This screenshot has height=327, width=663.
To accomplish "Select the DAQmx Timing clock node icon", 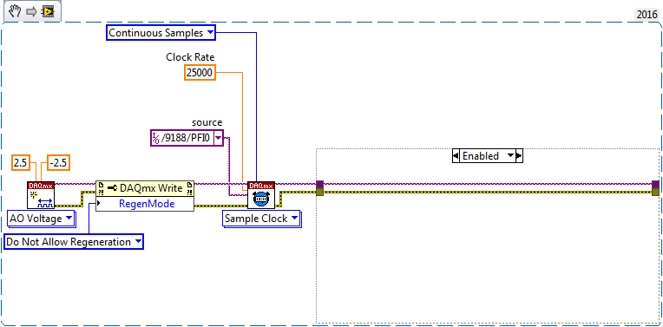I will point(261,195).
